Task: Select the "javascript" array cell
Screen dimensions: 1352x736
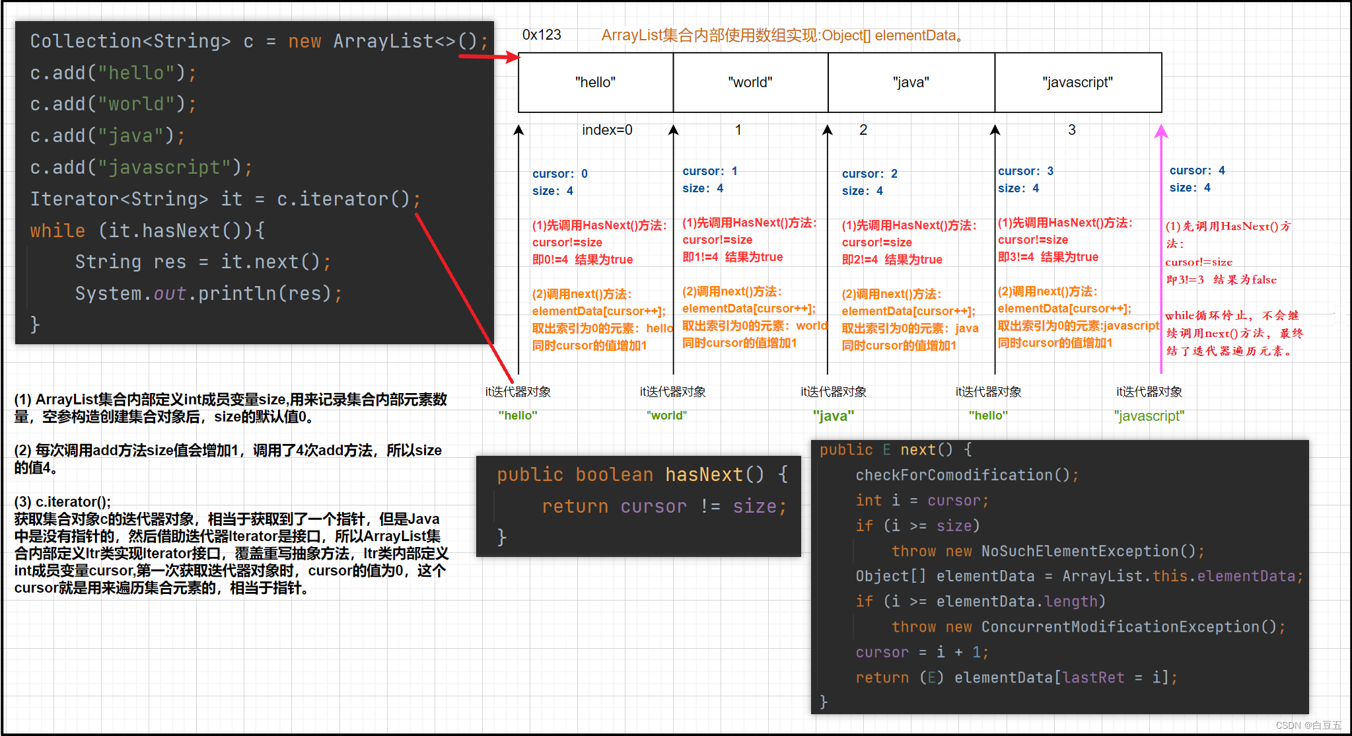Action: pyautogui.click(x=1077, y=83)
